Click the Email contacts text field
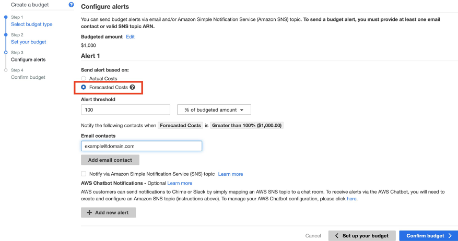This screenshot has height=241, width=458. pos(142,146)
